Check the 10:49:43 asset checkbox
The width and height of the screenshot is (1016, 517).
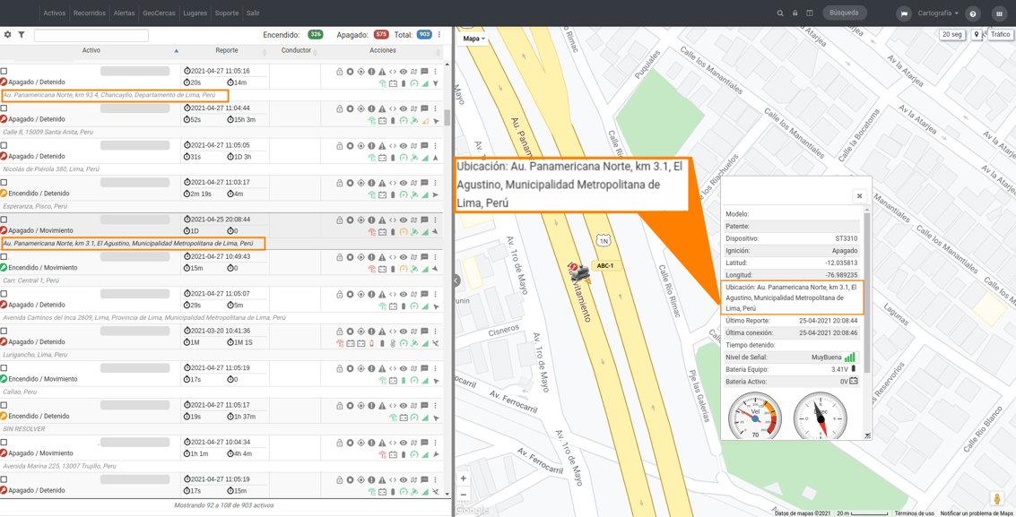[x=4, y=256]
